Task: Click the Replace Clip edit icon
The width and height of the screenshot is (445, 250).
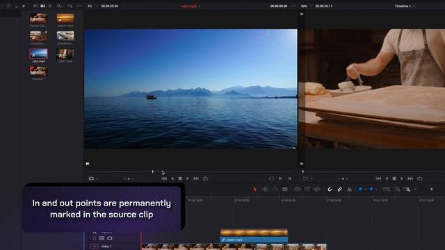Action: [x=317, y=189]
